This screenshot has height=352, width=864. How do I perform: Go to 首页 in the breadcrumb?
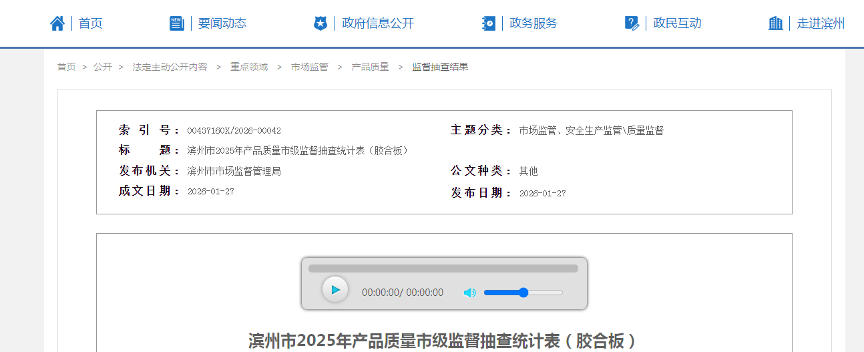(x=66, y=67)
